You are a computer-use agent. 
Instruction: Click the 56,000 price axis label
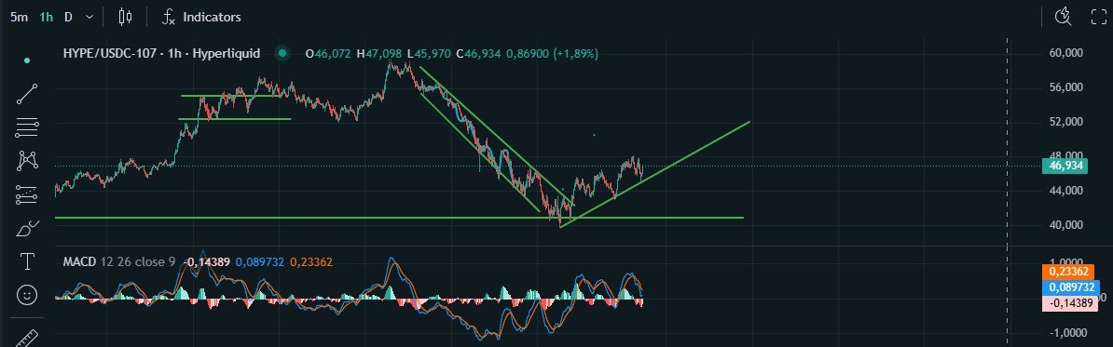[1065, 87]
